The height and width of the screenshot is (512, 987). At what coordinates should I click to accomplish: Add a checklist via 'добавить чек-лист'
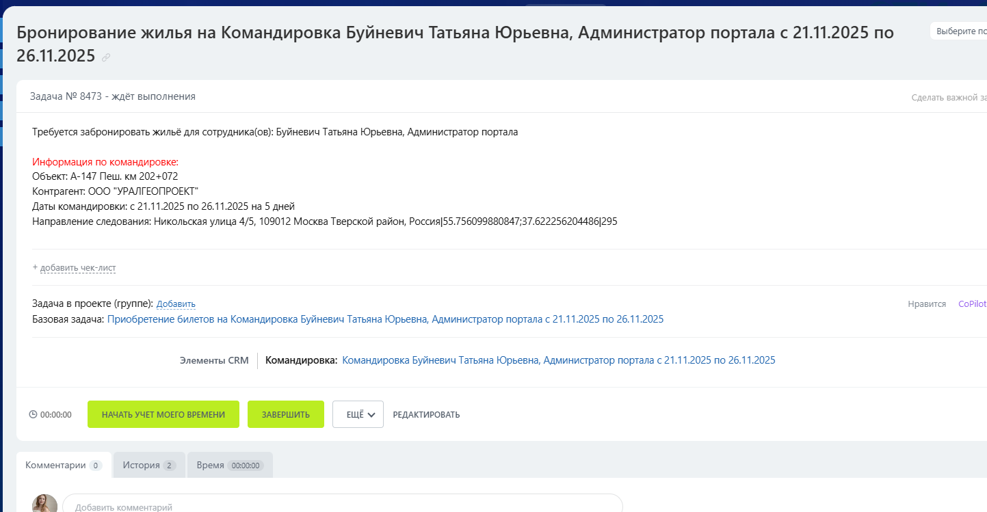[77, 267]
